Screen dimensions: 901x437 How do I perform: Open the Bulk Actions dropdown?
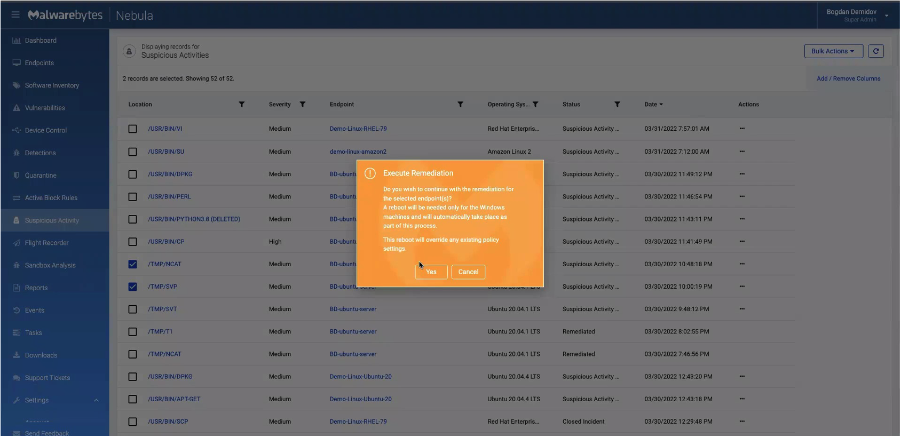click(x=833, y=51)
